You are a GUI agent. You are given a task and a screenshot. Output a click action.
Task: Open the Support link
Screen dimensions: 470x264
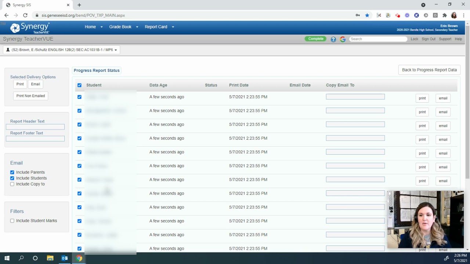(x=445, y=39)
